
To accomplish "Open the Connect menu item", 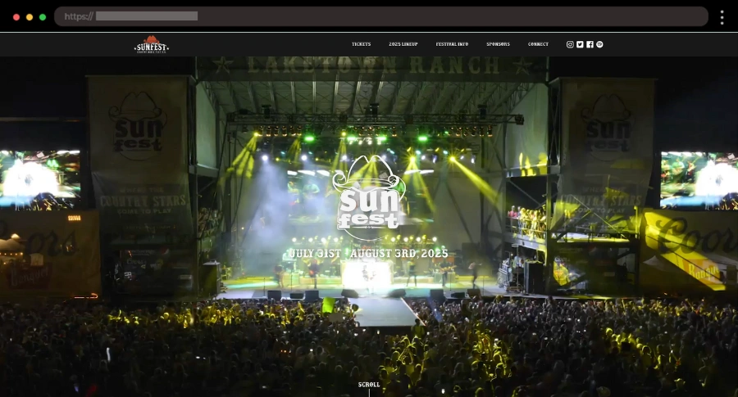I will (538, 44).
